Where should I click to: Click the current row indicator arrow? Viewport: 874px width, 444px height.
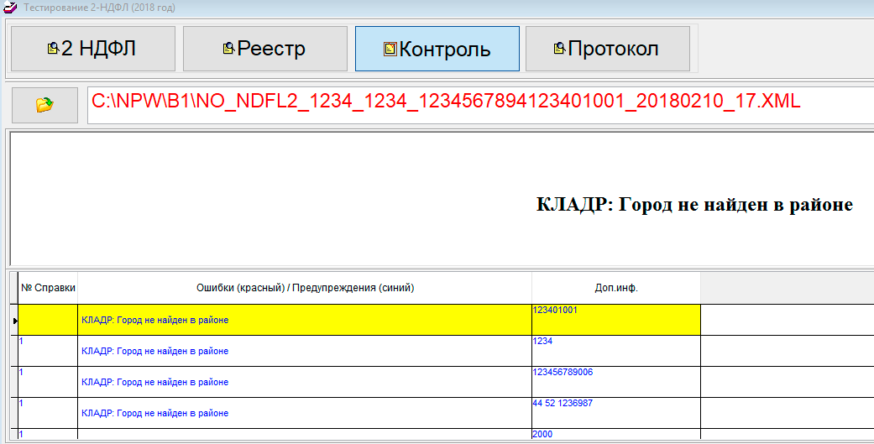click(x=15, y=321)
